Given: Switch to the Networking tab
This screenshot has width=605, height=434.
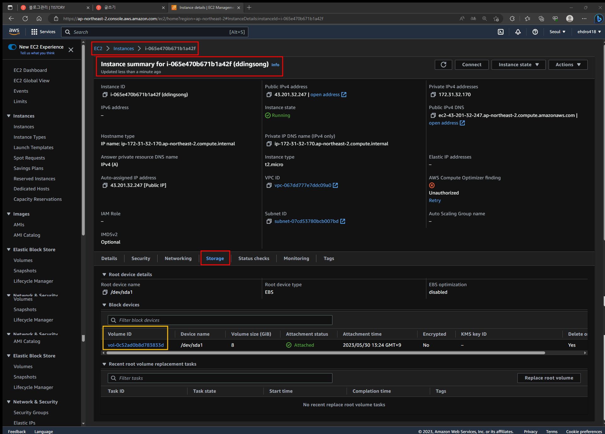Looking at the screenshot, I should tap(178, 258).
